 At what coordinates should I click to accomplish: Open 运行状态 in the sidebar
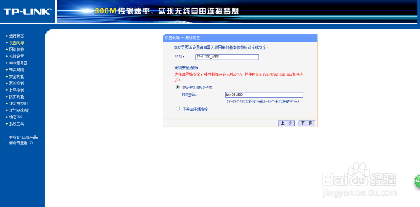click(16, 36)
